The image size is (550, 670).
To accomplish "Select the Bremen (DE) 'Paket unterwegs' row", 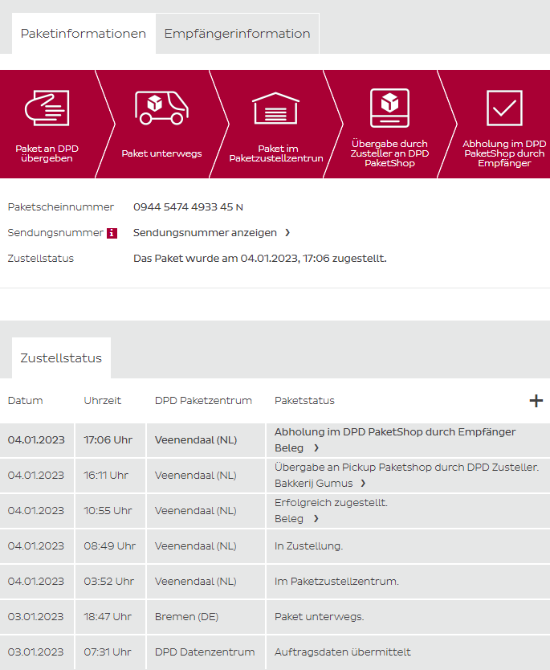I will coord(319,617).
